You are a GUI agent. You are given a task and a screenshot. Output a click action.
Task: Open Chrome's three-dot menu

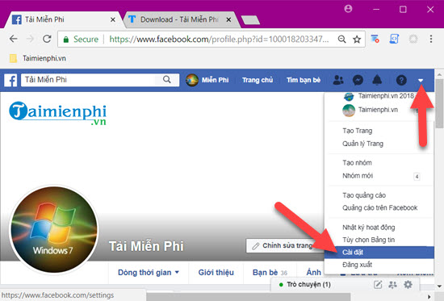(431, 39)
